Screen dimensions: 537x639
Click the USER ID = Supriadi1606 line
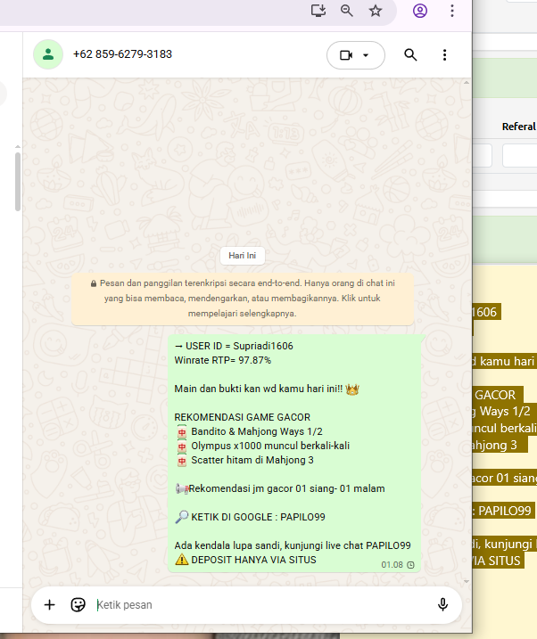tap(234, 346)
